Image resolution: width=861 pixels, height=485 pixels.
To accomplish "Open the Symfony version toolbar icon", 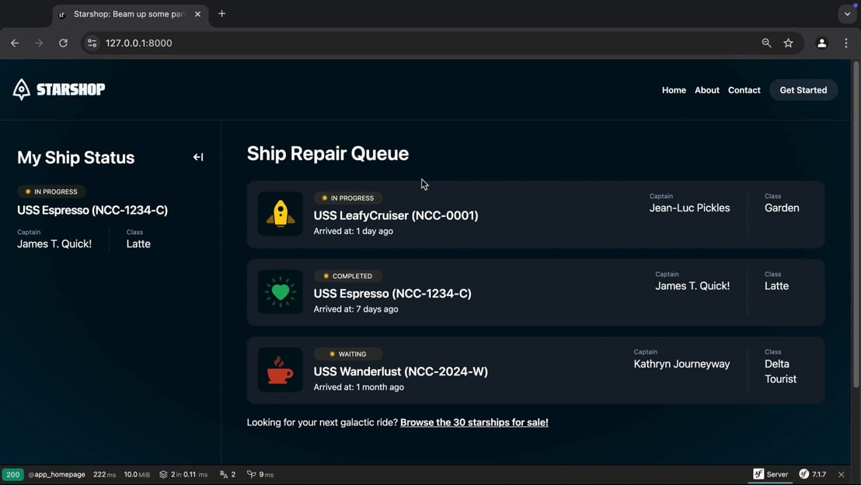I will click(x=813, y=474).
